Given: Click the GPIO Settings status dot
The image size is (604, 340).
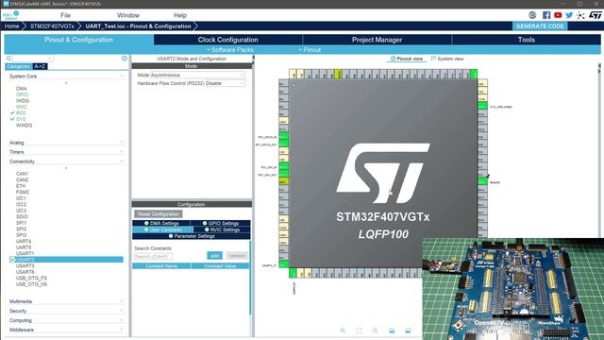Looking at the screenshot, I should [x=205, y=223].
